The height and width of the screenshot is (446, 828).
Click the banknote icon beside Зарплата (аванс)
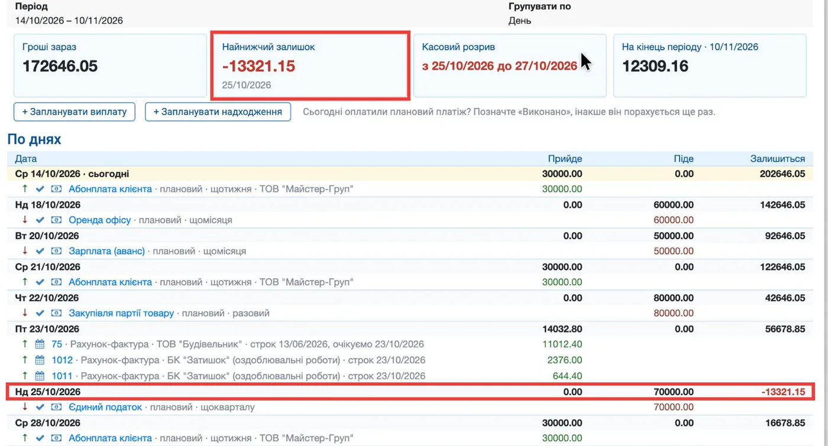(56, 251)
